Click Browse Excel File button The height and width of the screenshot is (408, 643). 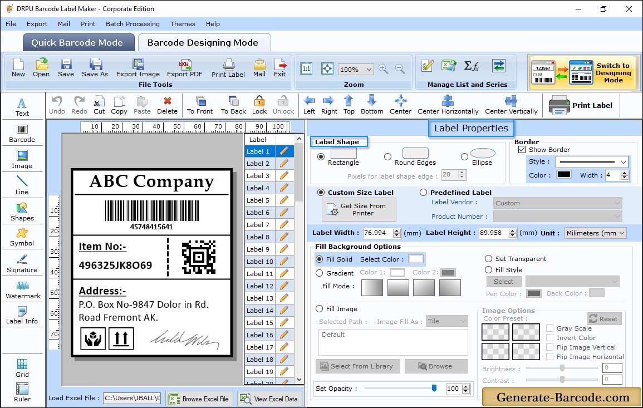tap(199, 399)
